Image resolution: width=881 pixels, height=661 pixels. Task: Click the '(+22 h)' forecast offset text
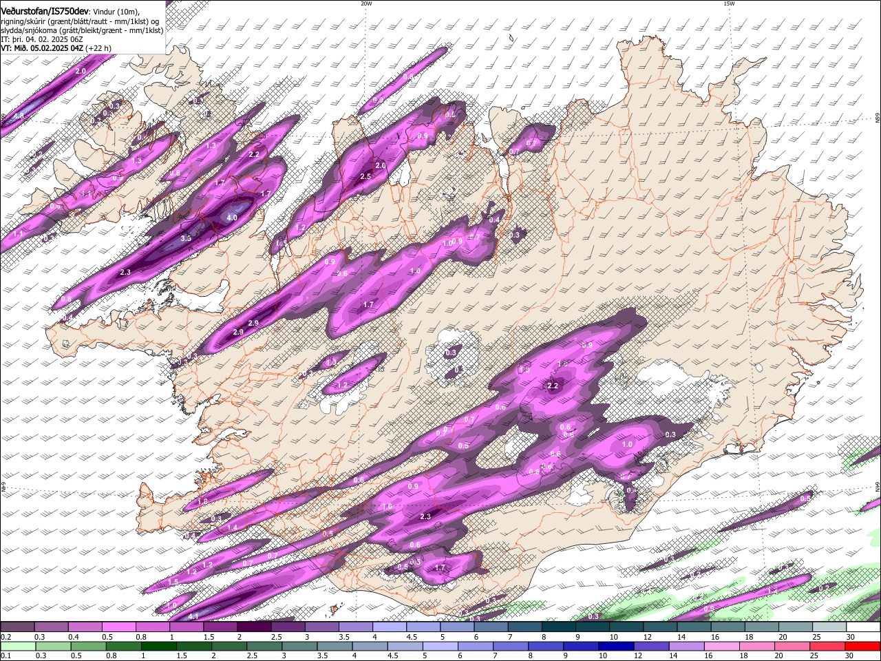click(99, 48)
